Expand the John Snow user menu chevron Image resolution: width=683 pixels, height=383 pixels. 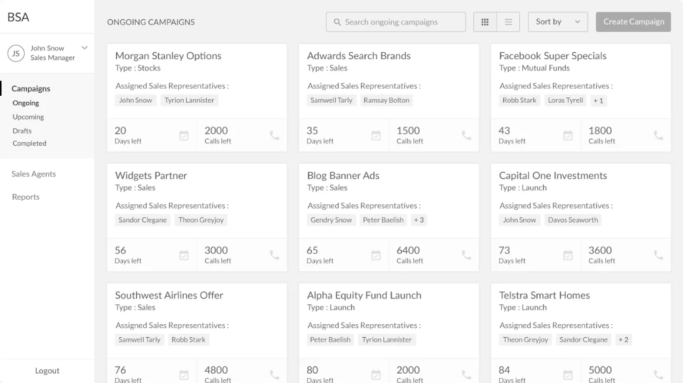coord(85,48)
